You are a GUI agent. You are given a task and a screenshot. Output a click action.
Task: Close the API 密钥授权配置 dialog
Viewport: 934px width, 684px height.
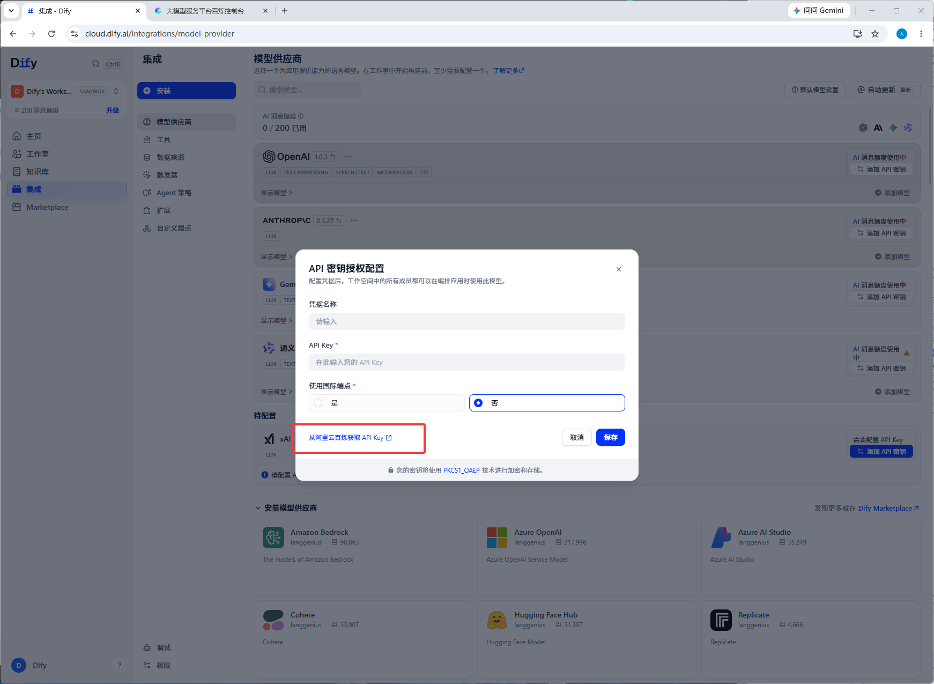point(619,269)
